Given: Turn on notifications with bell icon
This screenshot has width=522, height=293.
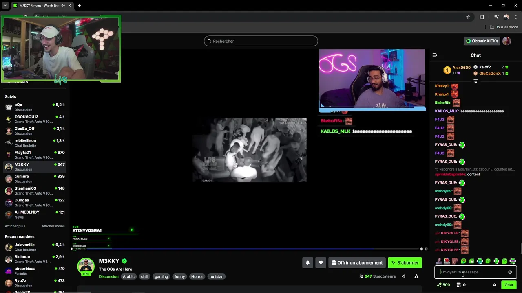Looking at the screenshot, I should 308,263.
